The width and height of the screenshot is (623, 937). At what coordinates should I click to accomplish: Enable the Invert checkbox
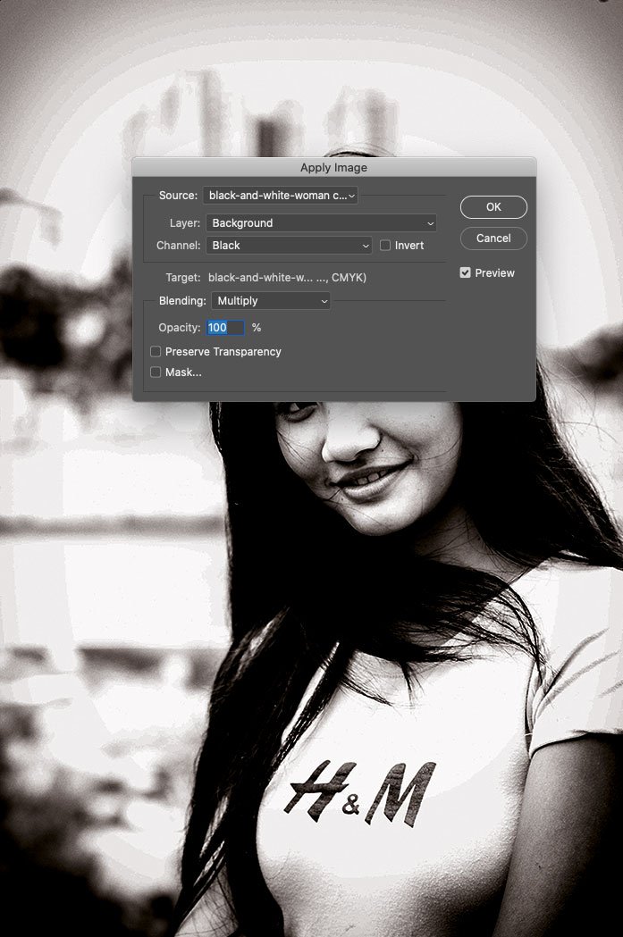pyautogui.click(x=385, y=245)
